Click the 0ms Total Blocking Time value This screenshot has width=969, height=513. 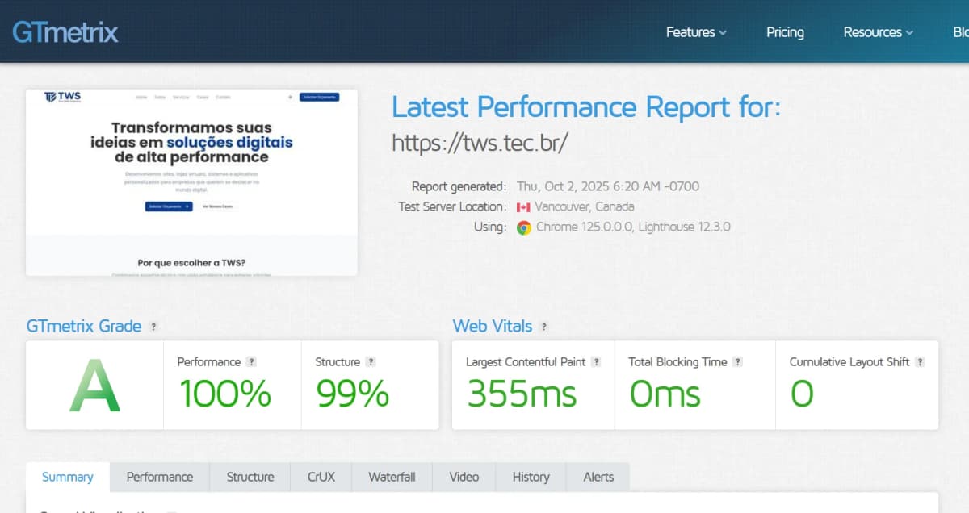pyautogui.click(x=665, y=394)
